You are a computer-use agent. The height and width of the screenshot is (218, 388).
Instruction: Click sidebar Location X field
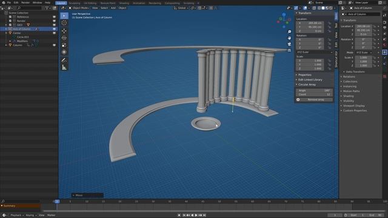[x=310, y=23]
